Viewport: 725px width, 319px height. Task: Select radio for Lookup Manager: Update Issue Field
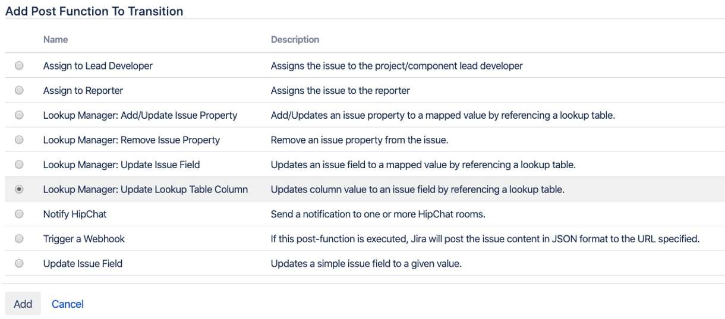pos(19,165)
